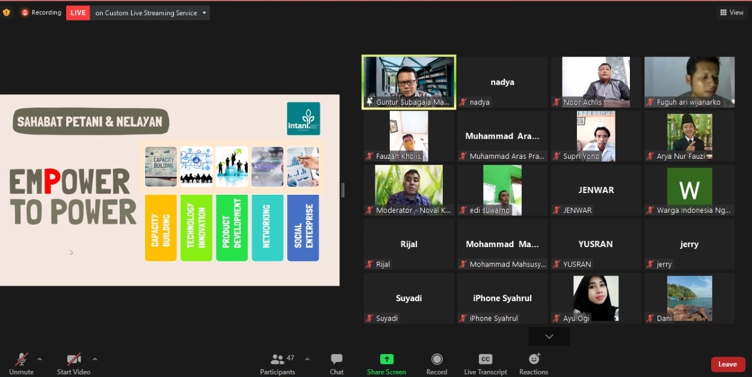Enable Live Transcript closed captions
This screenshot has height=377, width=752.
coord(485,360)
